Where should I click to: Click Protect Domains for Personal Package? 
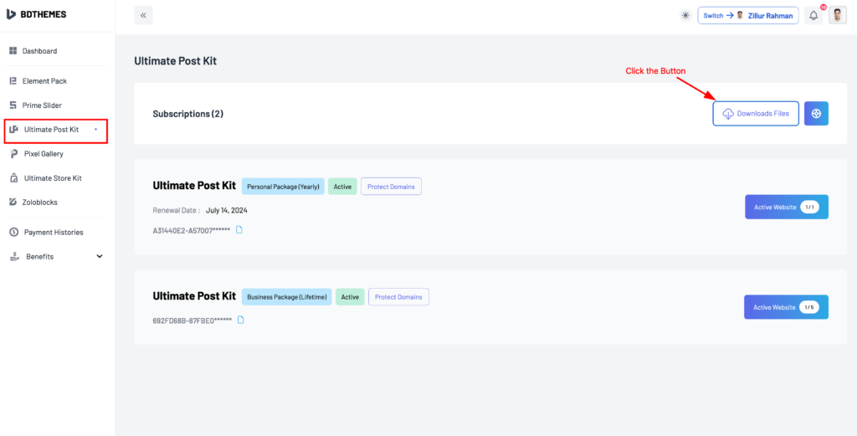391,187
